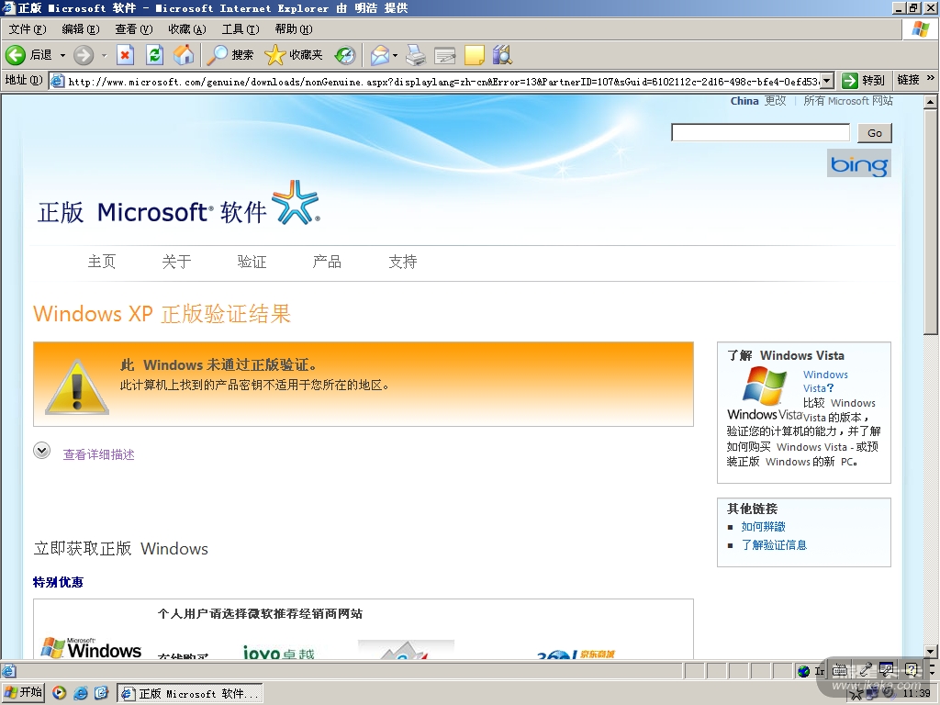Click the 特别优惠 link
940x705 pixels.
pyautogui.click(x=58, y=582)
